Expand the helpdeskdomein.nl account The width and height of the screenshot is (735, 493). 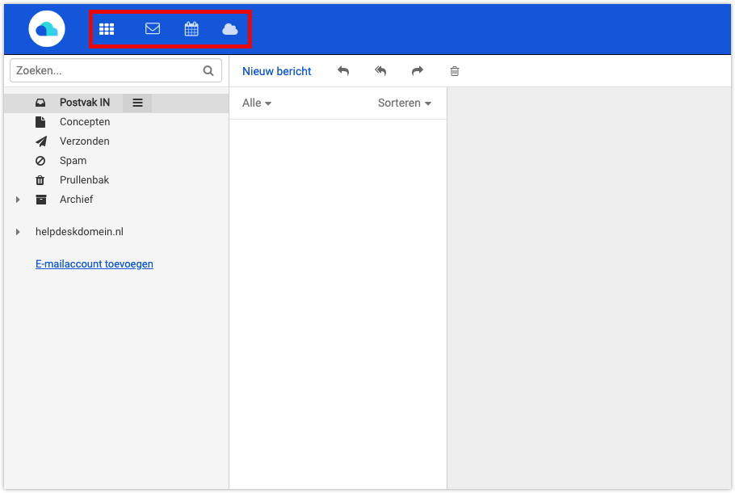click(x=19, y=231)
